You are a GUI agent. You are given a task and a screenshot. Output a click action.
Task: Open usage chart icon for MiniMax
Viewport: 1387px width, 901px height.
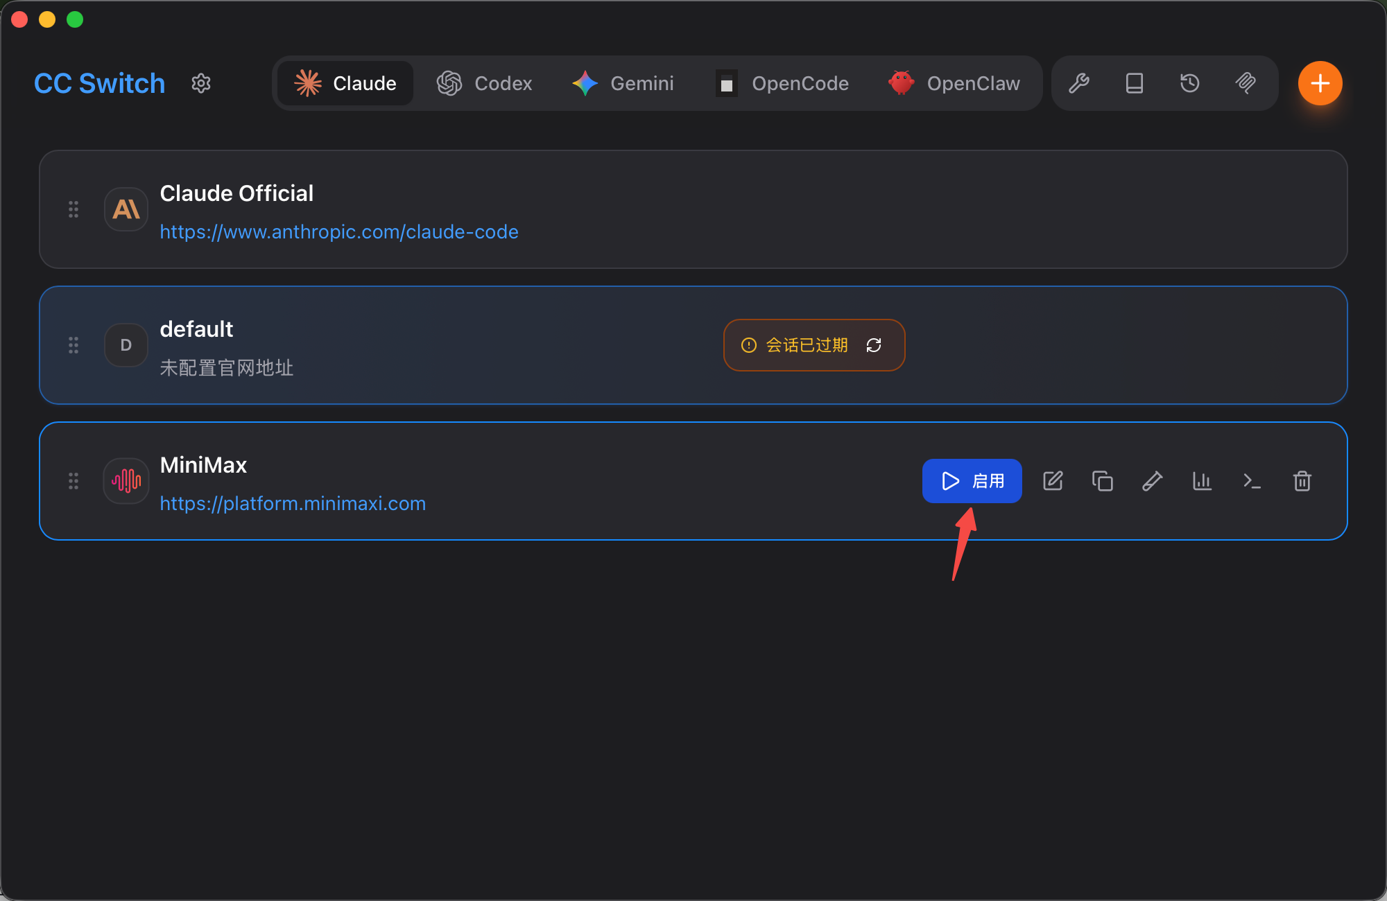pyautogui.click(x=1203, y=481)
